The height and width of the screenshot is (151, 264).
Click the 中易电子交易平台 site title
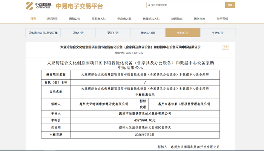(79, 6)
